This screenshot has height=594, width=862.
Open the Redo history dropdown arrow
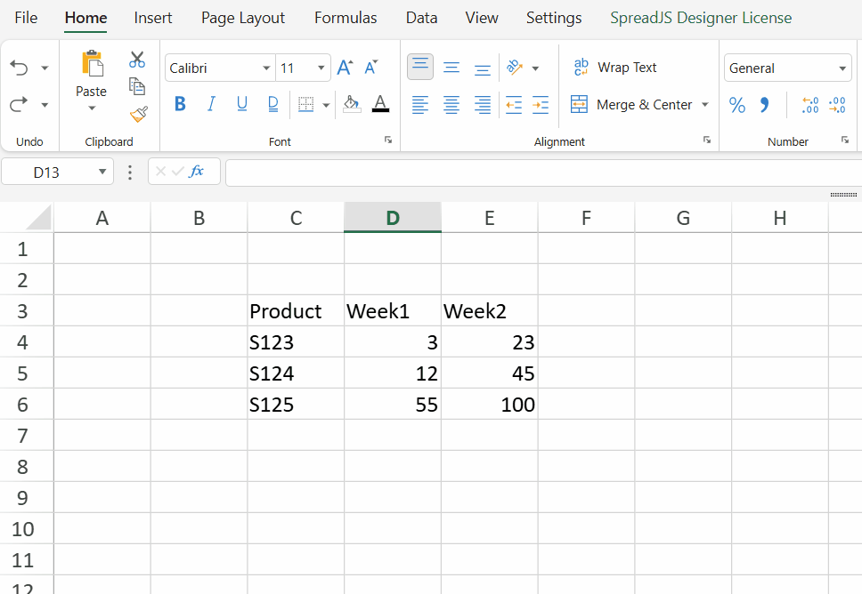coord(45,104)
